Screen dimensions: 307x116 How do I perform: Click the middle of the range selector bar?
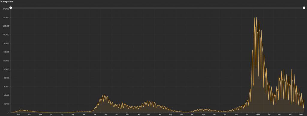157,8
